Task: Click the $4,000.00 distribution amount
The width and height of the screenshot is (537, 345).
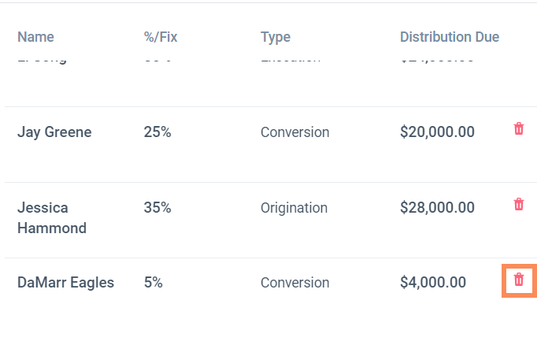Action: click(433, 283)
